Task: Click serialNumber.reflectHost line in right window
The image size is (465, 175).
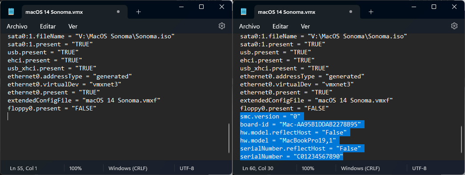Action: (302, 148)
